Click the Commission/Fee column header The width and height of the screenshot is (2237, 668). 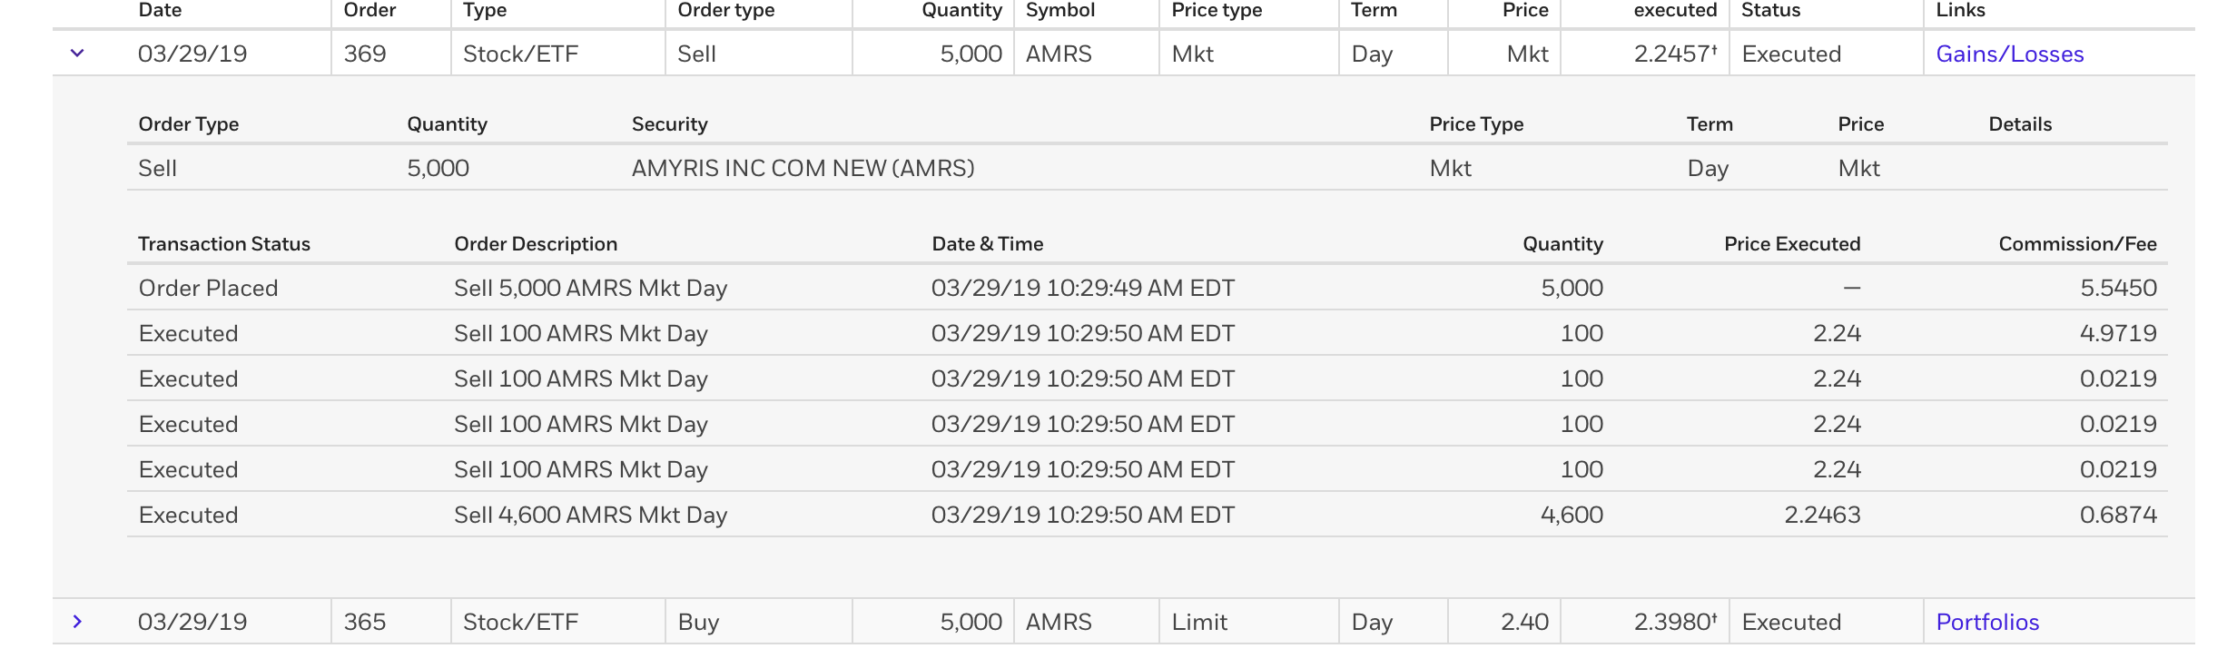pyautogui.click(x=2077, y=244)
